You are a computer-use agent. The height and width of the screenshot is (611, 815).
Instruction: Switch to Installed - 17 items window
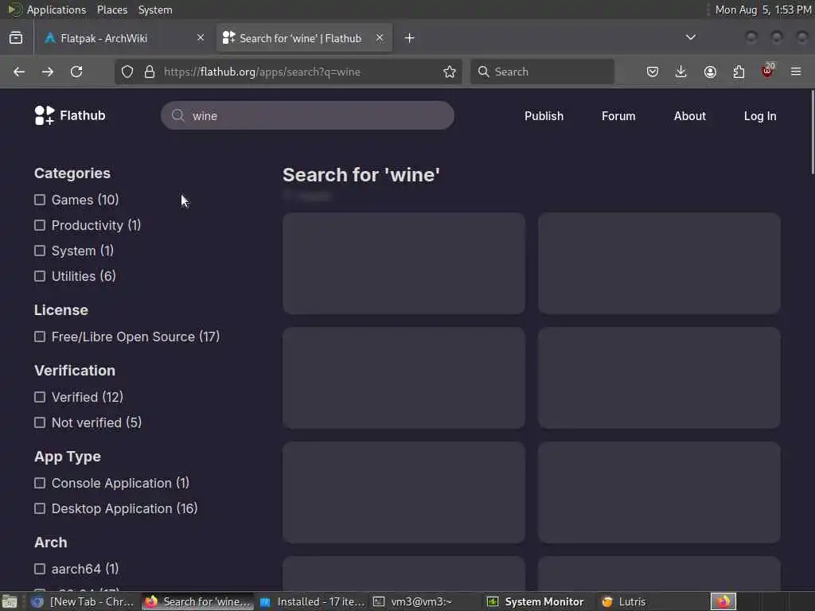(x=313, y=601)
